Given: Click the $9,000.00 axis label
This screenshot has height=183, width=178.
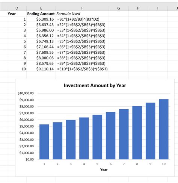Looking at the screenshot, I should (26, 100).
